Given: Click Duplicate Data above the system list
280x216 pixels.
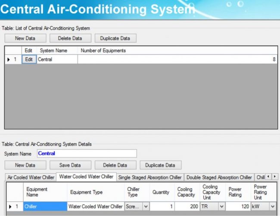Looking at the screenshot, I should tap(115, 38).
